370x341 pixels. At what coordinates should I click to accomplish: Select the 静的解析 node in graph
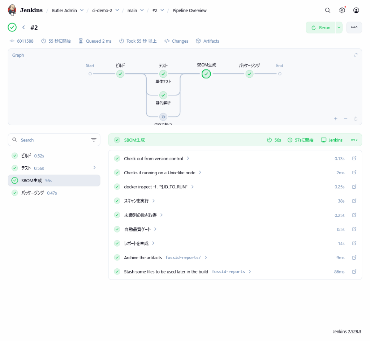(163, 95)
